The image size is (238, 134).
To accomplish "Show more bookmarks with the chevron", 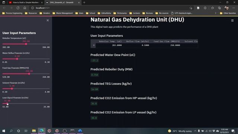I will click(x=216, y=13).
